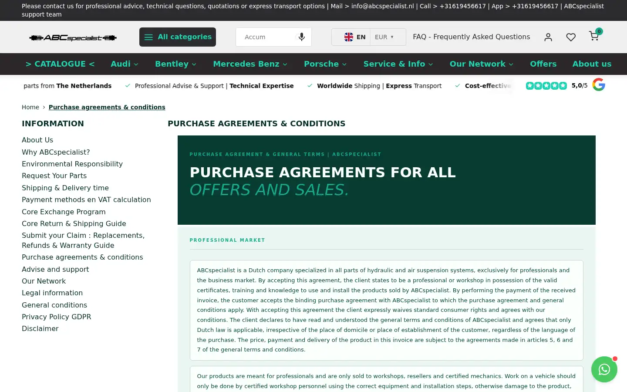Activate voice search microphone icon

pos(301,37)
